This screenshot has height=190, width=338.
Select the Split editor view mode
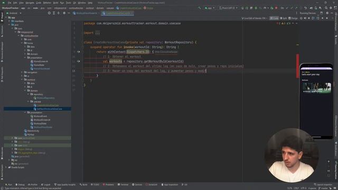tap(283, 18)
